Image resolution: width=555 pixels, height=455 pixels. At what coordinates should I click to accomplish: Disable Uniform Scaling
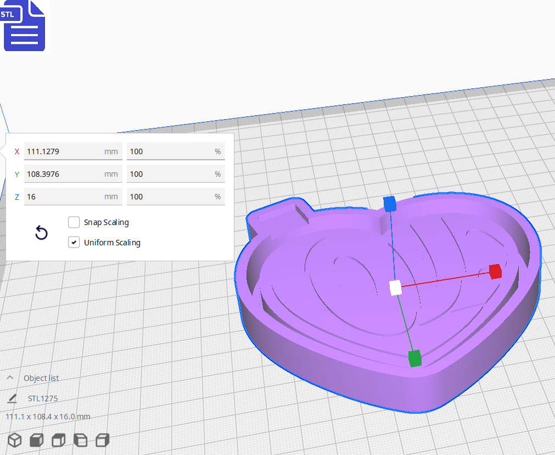[x=74, y=241]
